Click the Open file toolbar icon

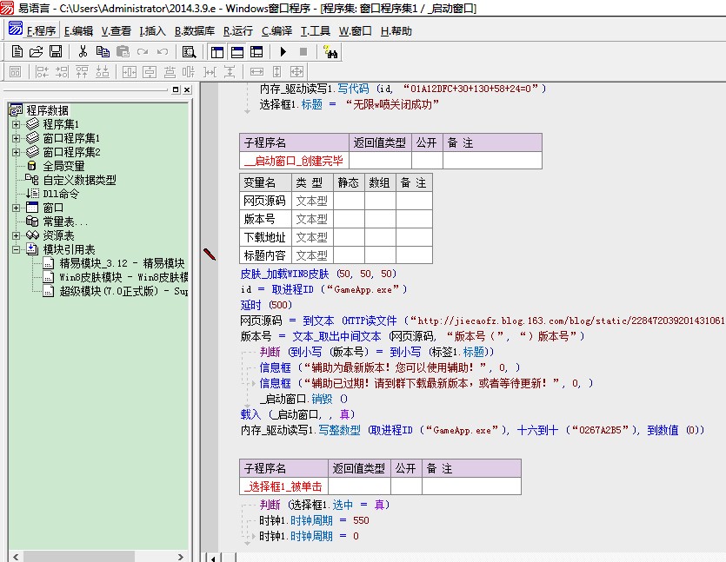37,52
